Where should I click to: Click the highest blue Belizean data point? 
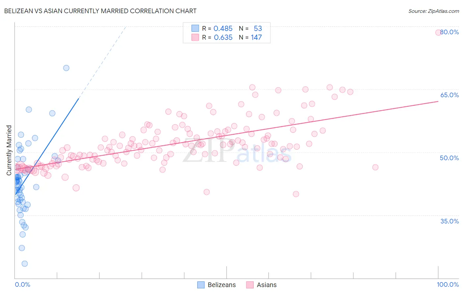66,68
